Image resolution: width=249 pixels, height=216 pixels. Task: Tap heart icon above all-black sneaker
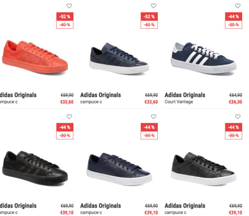coord(69,117)
